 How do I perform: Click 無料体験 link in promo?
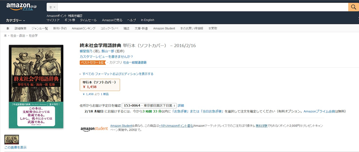(x=261, y=126)
